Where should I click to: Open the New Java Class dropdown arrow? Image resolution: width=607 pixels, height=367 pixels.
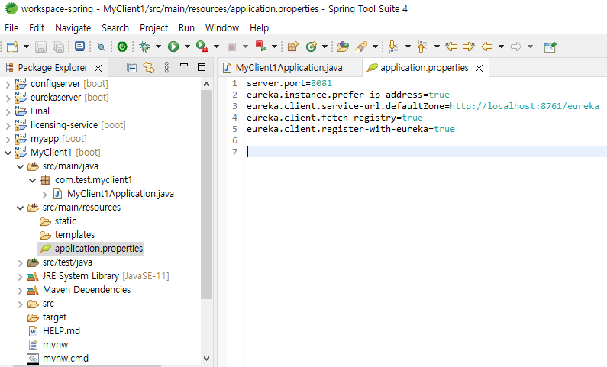[x=324, y=47]
